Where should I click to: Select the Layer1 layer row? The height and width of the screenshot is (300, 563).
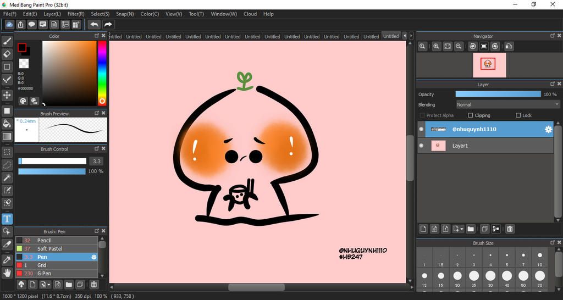486,146
